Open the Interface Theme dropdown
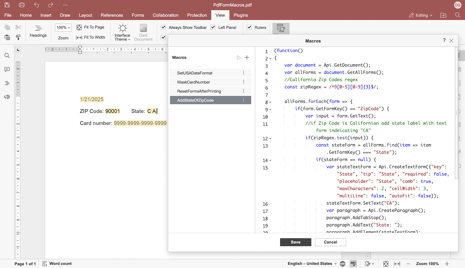Viewport: 465px width, 268px height. tap(122, 33)
